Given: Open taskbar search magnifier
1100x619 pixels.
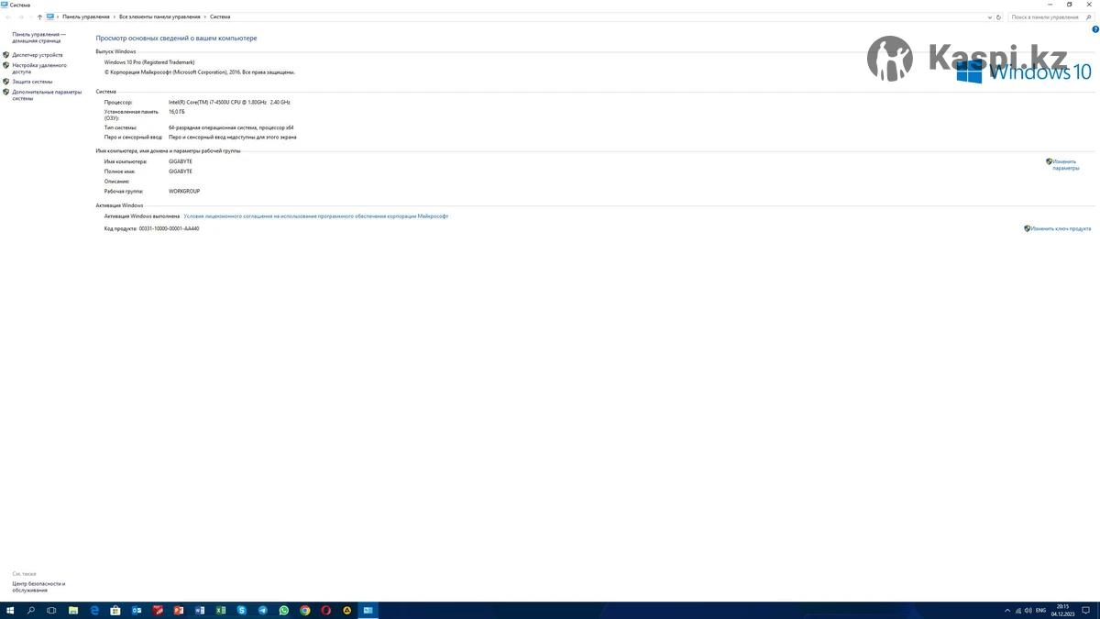Looking at the screenshot, I should tap(31, 610).
